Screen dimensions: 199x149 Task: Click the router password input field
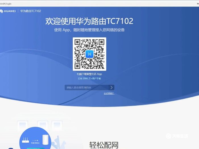click(87, 87)
